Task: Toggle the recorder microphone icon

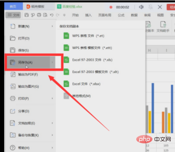Action: pyautogui.click(x=150, y=7)
